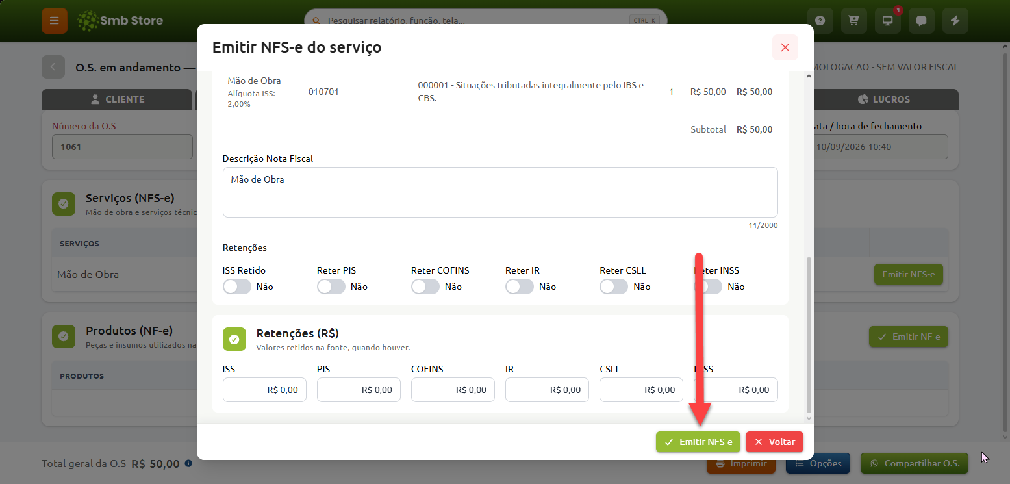Open the LUCROS tab

pos(883,99)
